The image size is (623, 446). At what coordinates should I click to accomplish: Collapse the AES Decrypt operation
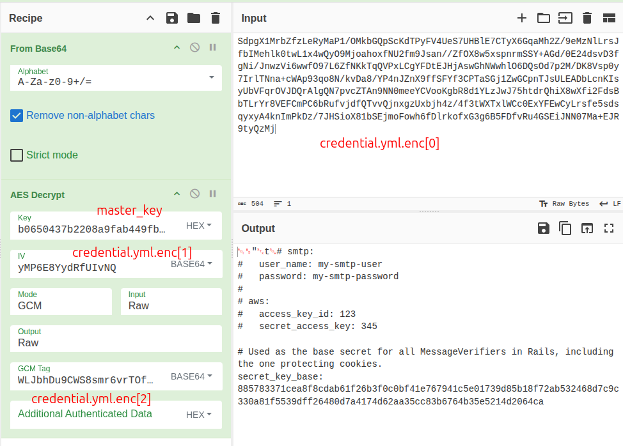pos(177,194)
